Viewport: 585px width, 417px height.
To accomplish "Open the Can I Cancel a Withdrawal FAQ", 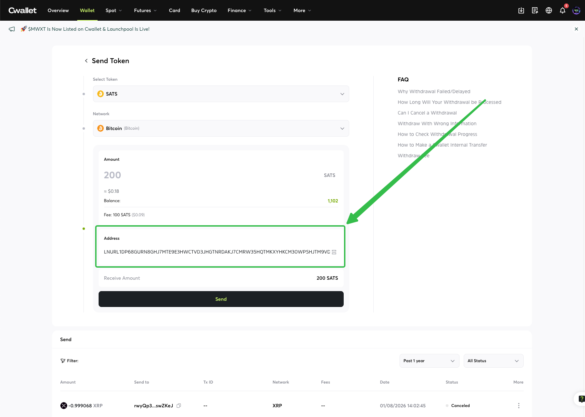I will tap(427, 113).
